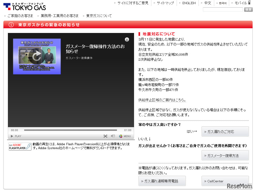The height and width of the screenshot is (192, 256).
Task: Click the red emergency notice info icon
Action: pyautogui.click(x=11, y=25)
